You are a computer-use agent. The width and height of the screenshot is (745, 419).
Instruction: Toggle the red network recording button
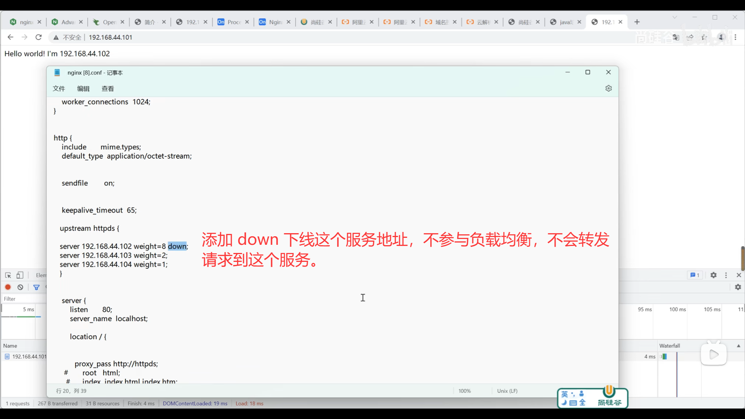click(x=8, y=287)
